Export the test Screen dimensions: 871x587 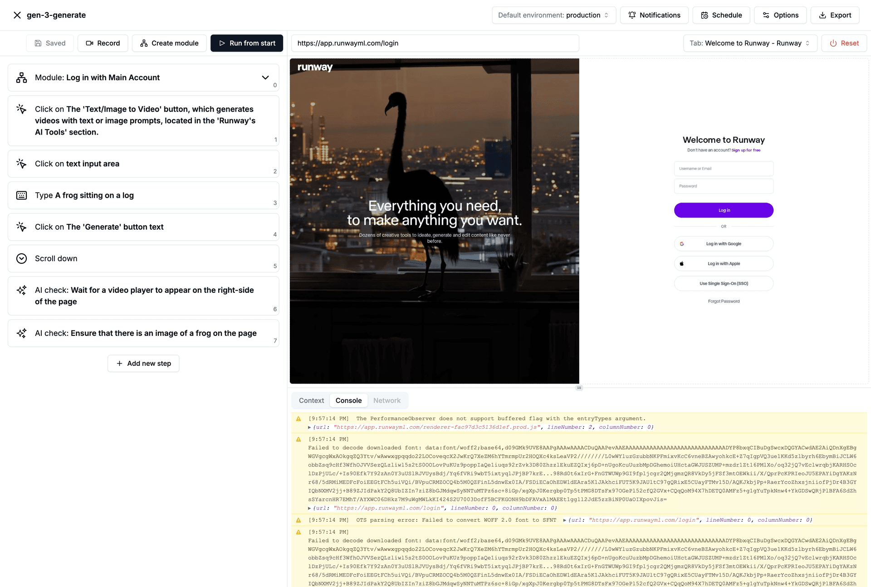click(x=835, y=15)
